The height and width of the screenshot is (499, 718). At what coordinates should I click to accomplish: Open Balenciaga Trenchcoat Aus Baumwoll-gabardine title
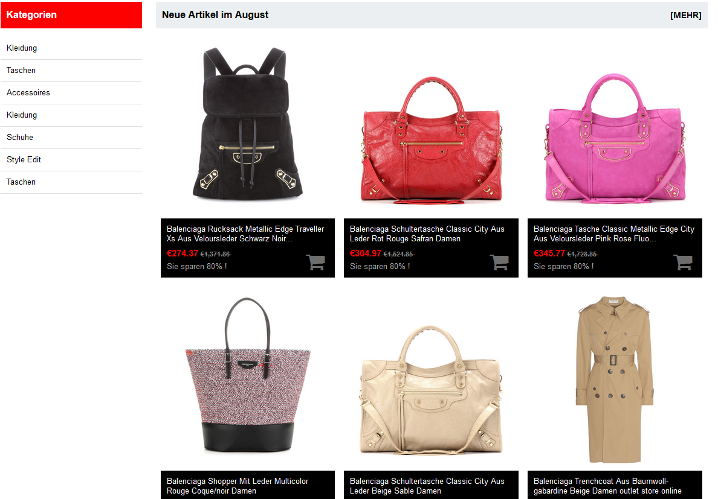point(607,486)
